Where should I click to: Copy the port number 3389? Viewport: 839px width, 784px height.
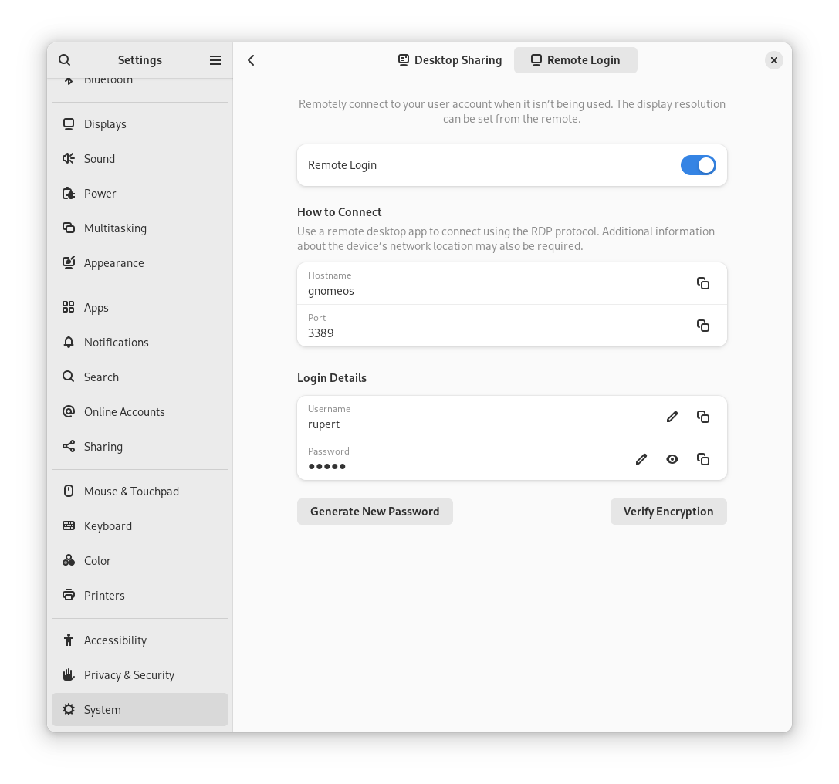[x=702, y=326]
